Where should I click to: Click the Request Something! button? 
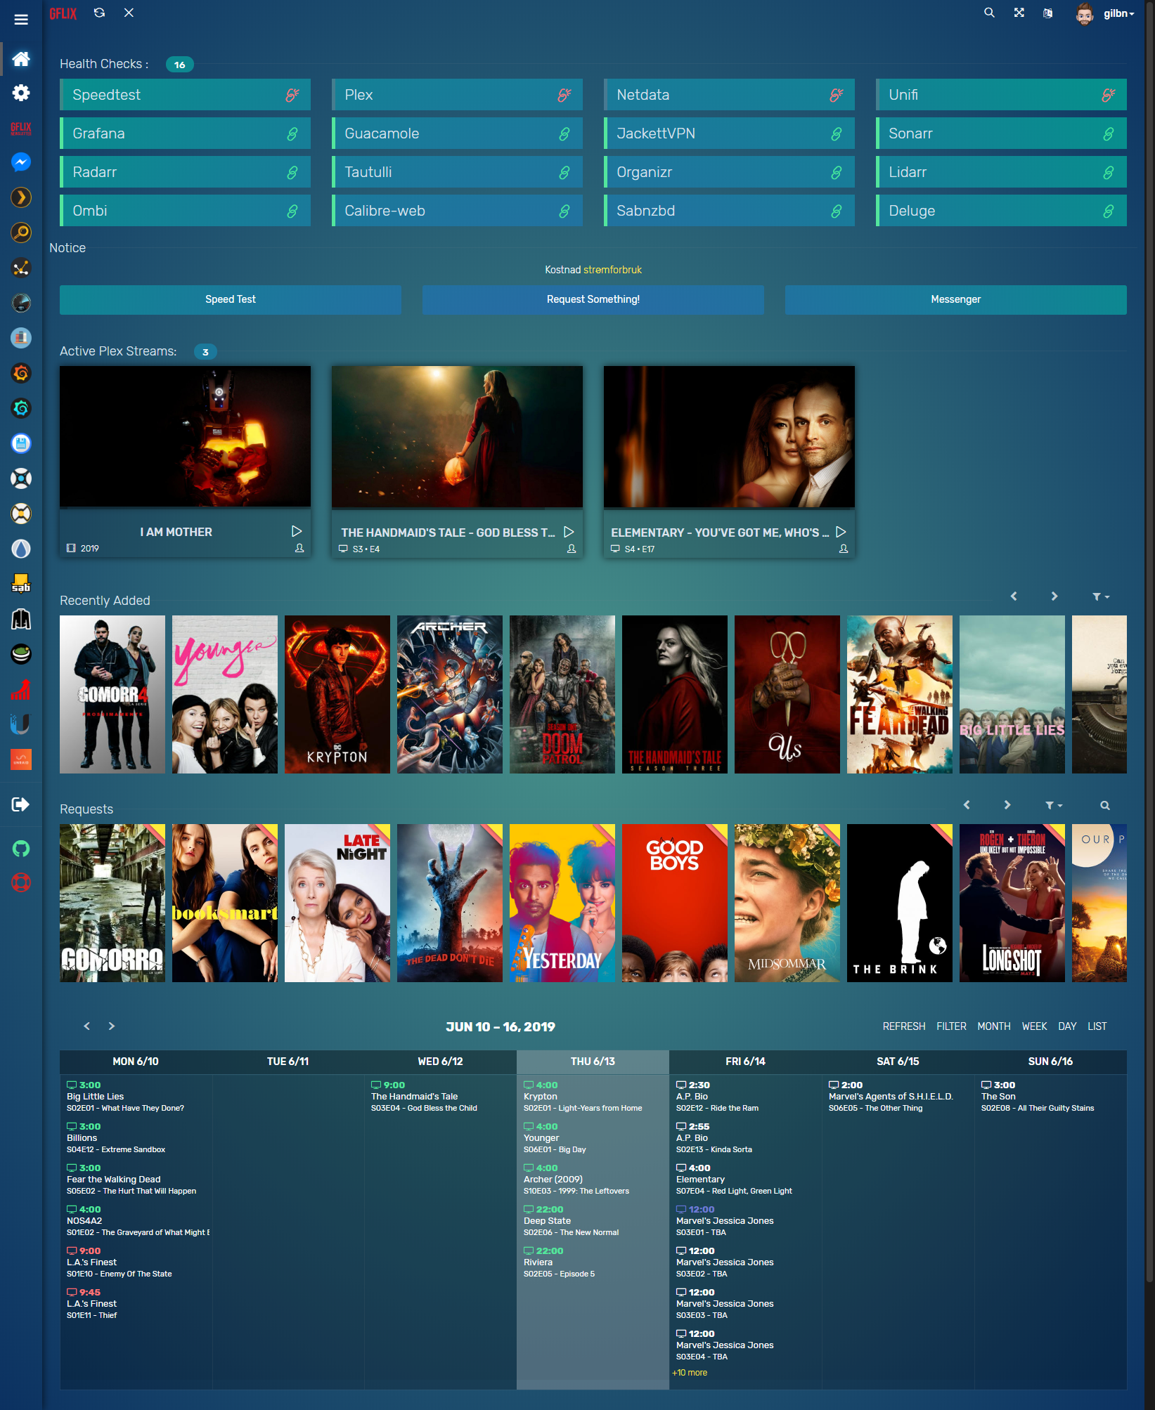tap(593, 299)
